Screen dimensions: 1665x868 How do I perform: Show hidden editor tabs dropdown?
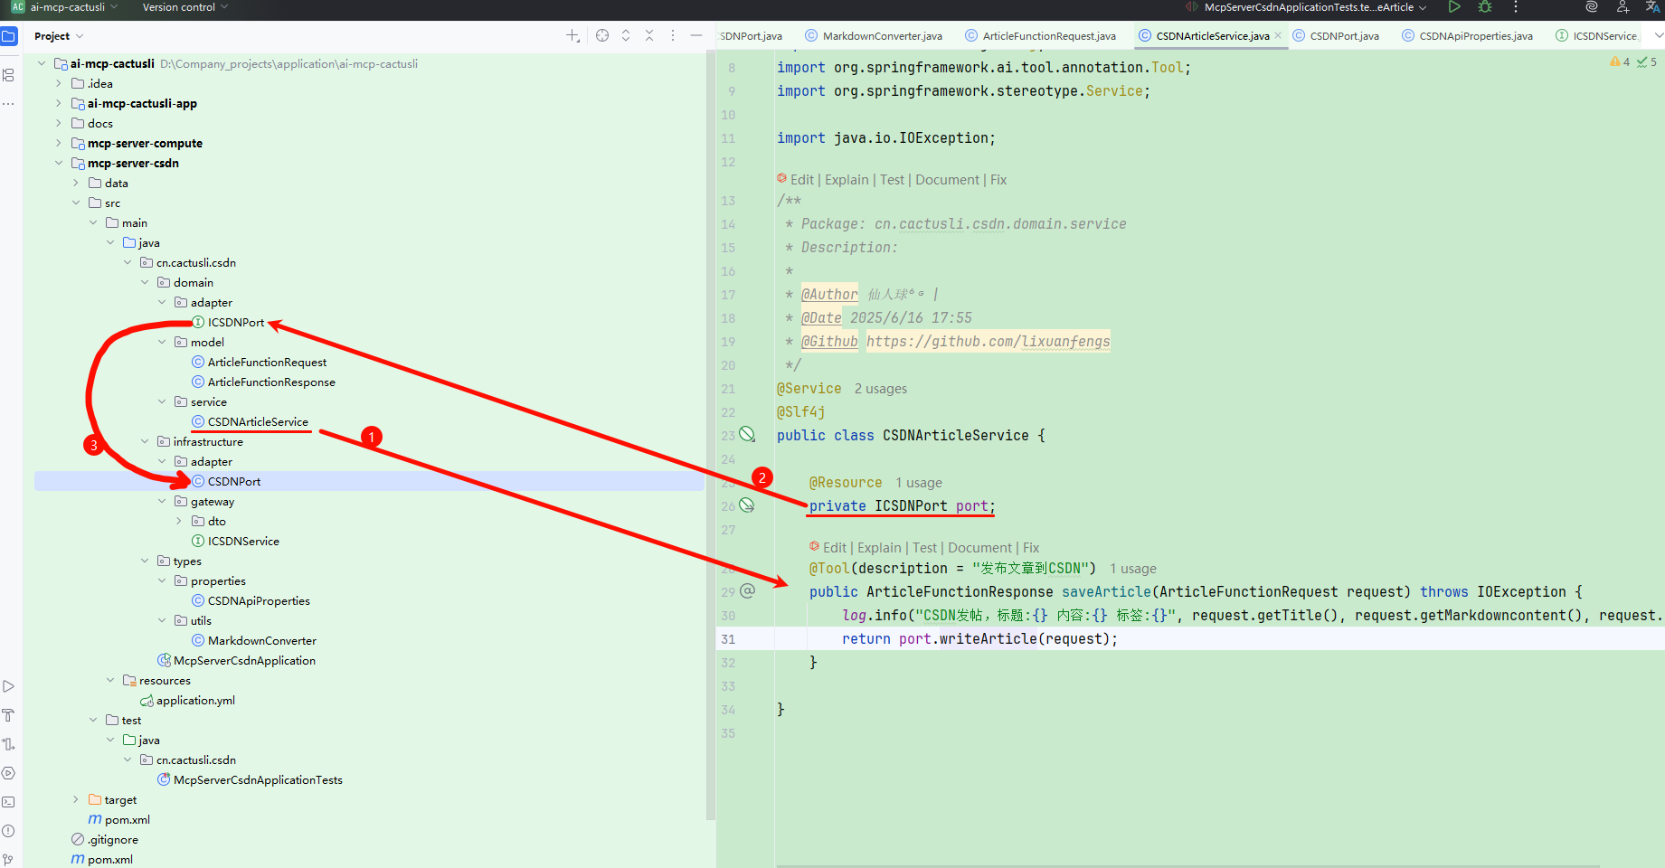[1659, 36]
